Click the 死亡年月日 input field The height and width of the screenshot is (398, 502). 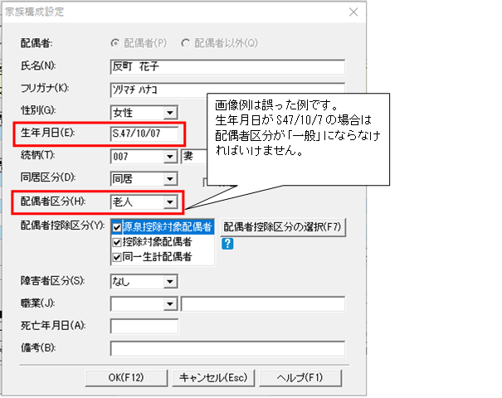tap(144, 327)
